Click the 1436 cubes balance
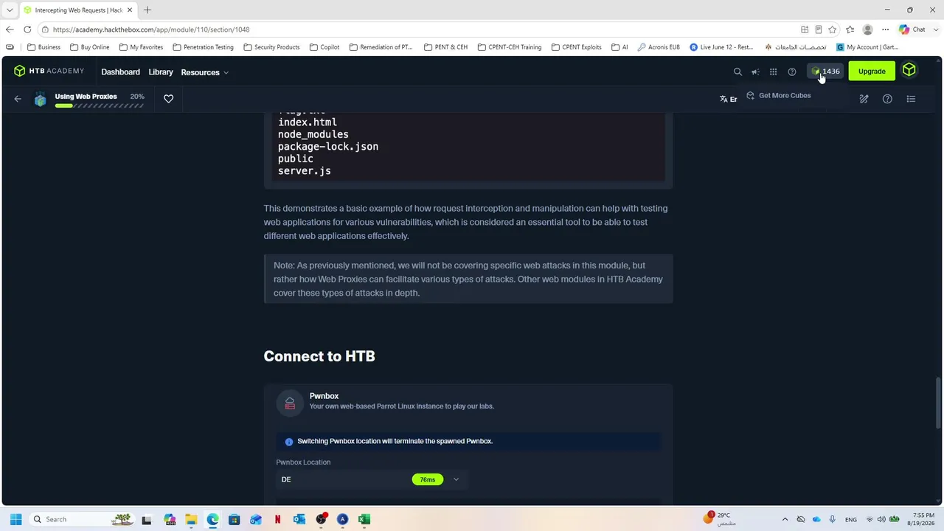 [x=826, y=72]
